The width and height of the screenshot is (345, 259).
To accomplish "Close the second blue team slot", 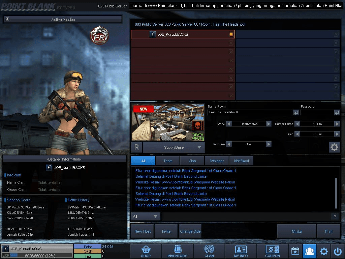I will point(336,43).
